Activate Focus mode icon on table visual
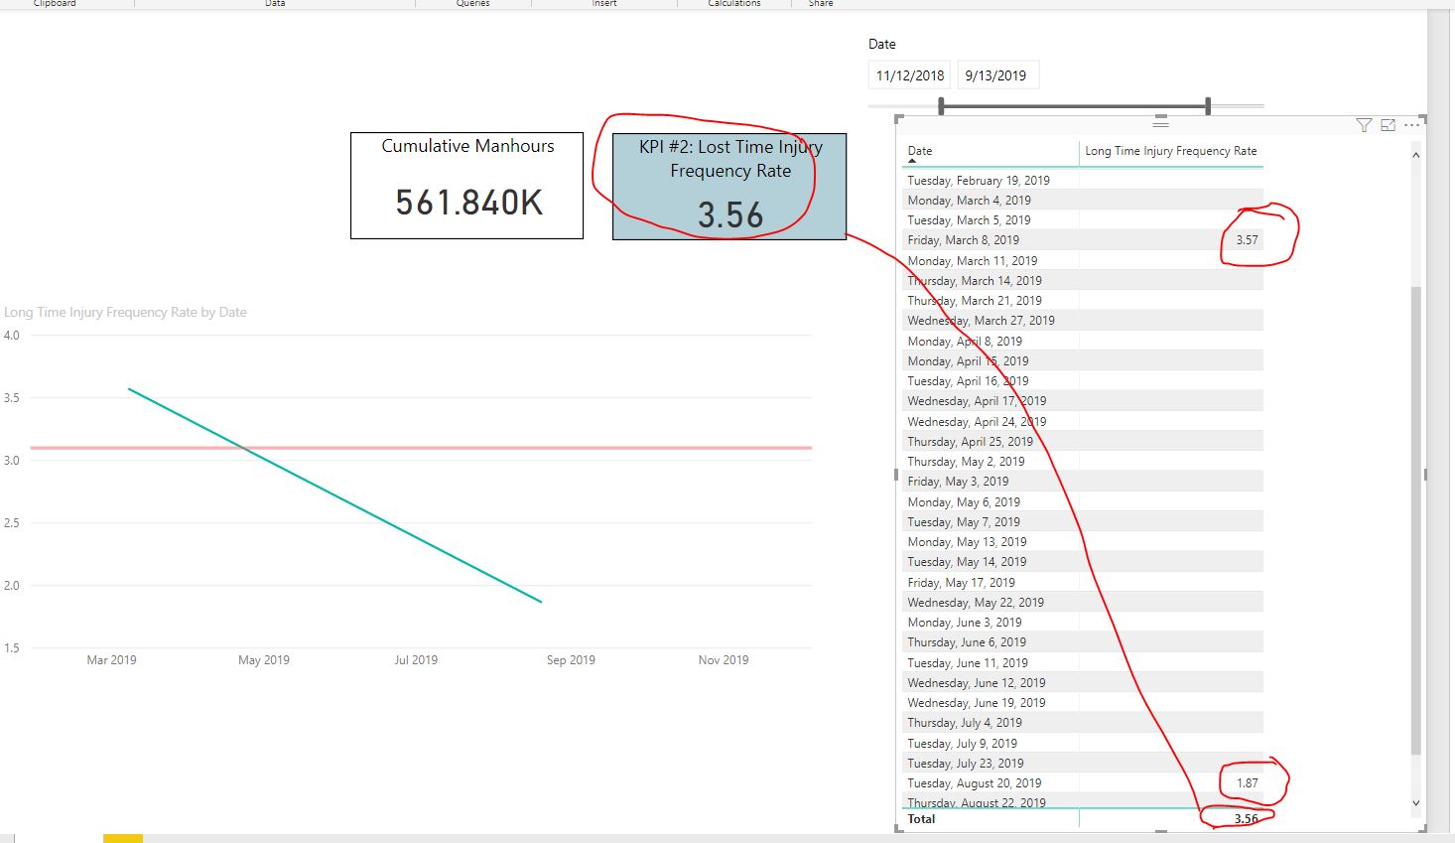Screen dimensions: 1455x843 (x=1388, y=125)
